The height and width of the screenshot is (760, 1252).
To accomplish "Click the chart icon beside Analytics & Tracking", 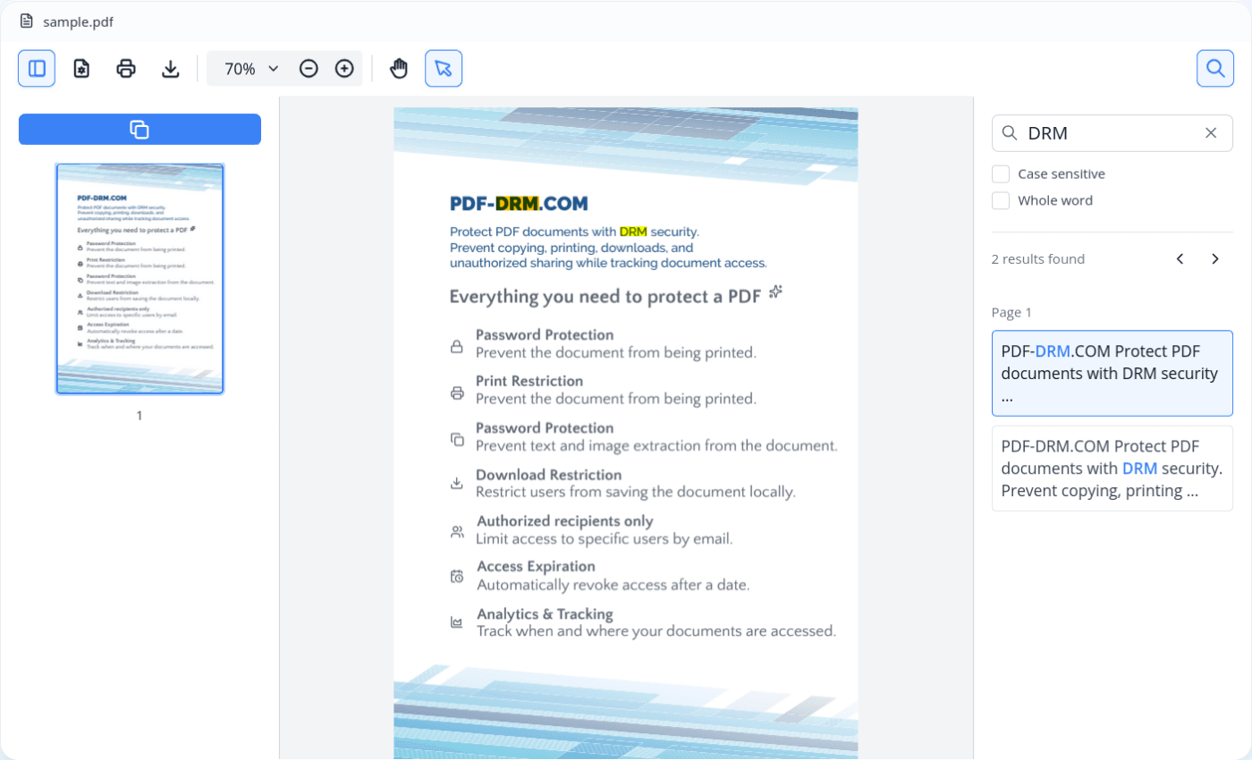I will (x=457, y=622).
